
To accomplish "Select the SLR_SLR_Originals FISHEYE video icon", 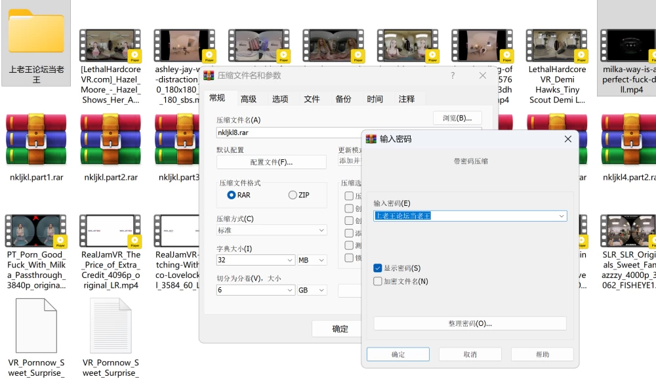I will pyautogui.click(x=628, y=231).
